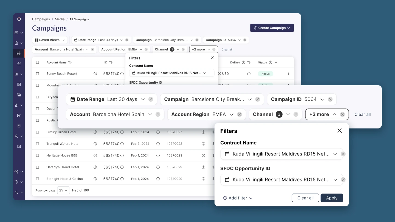The height and width of the screenshot is (222, 395).
Task: Check the Mountain Peak Lodge row checkbox
Action: tap(38, 85)
